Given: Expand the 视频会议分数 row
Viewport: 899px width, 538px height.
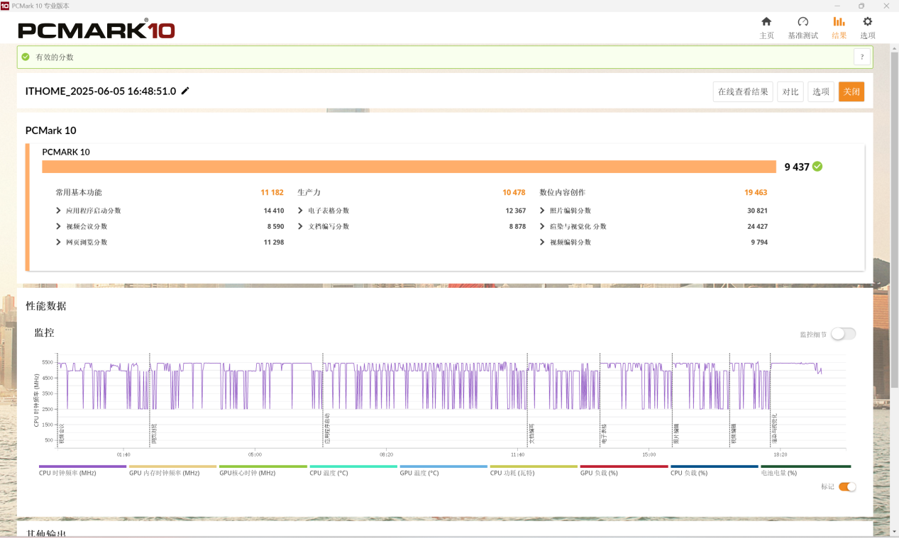Looking at the screenshot, I should [x=58, y=227].
